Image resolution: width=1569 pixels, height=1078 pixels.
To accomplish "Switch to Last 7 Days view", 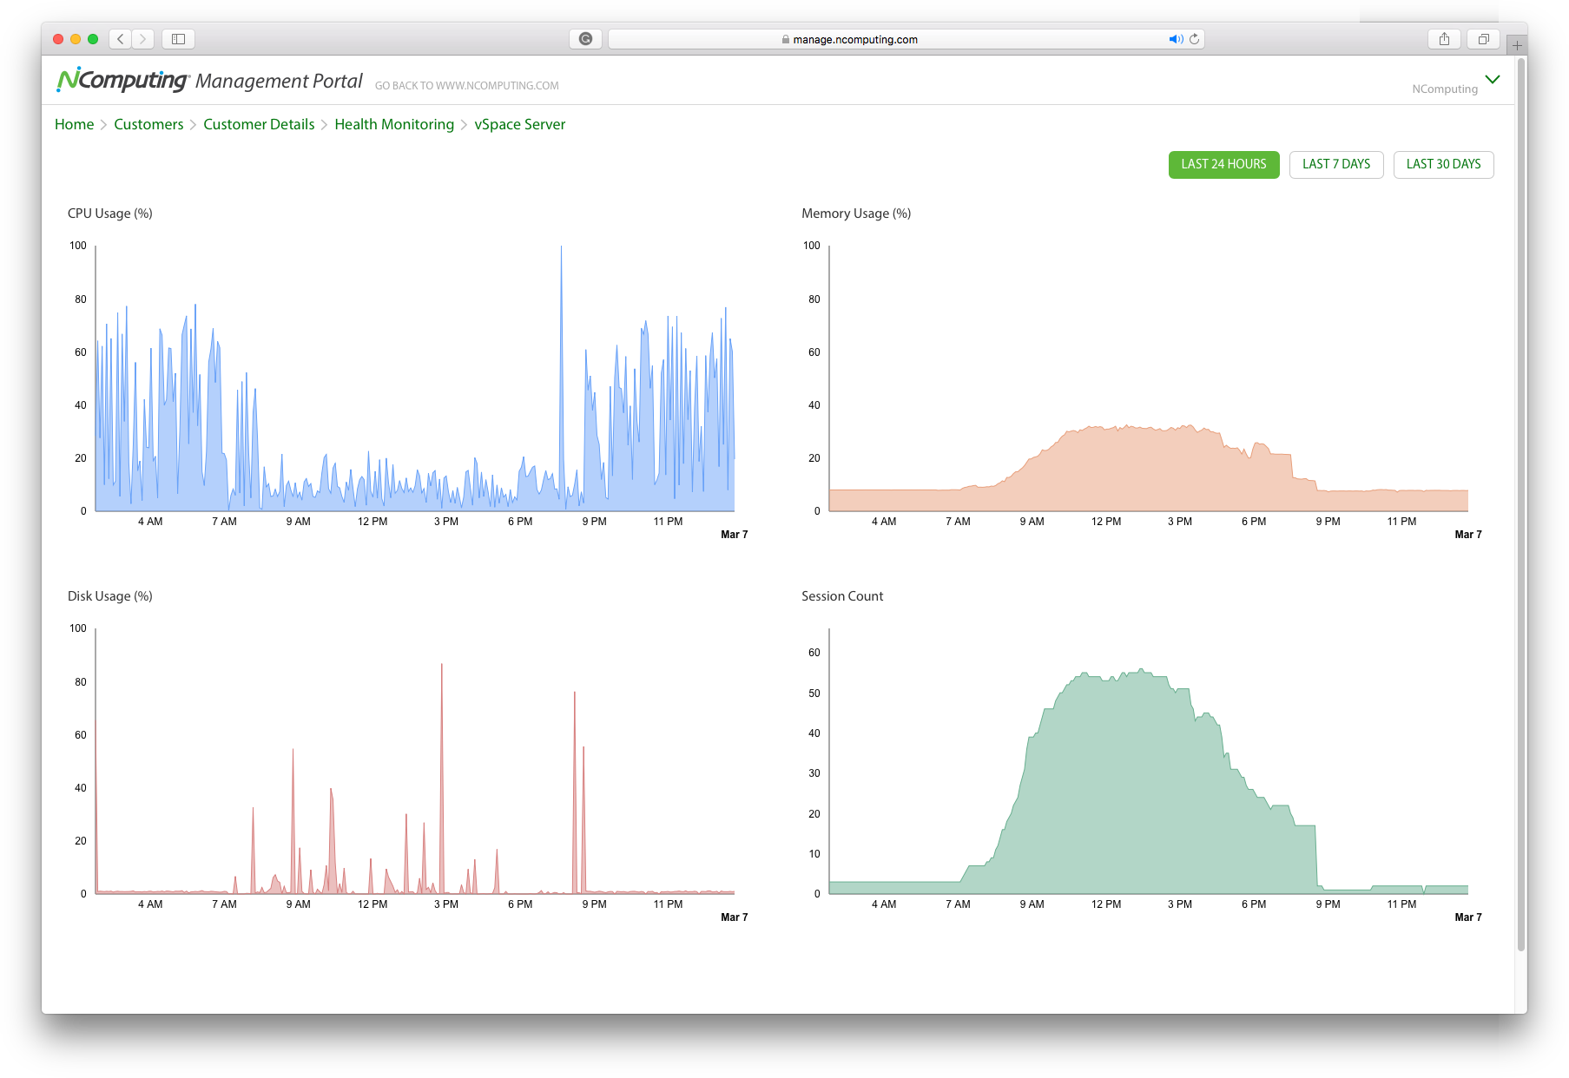I will coord(1336,165).
